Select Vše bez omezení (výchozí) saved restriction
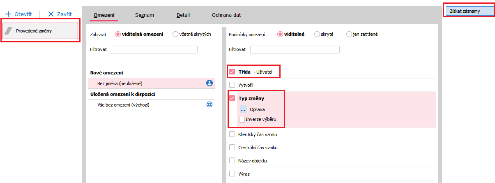Image resolution: width=495 pixels, height=183 pixels. (123, 105)
